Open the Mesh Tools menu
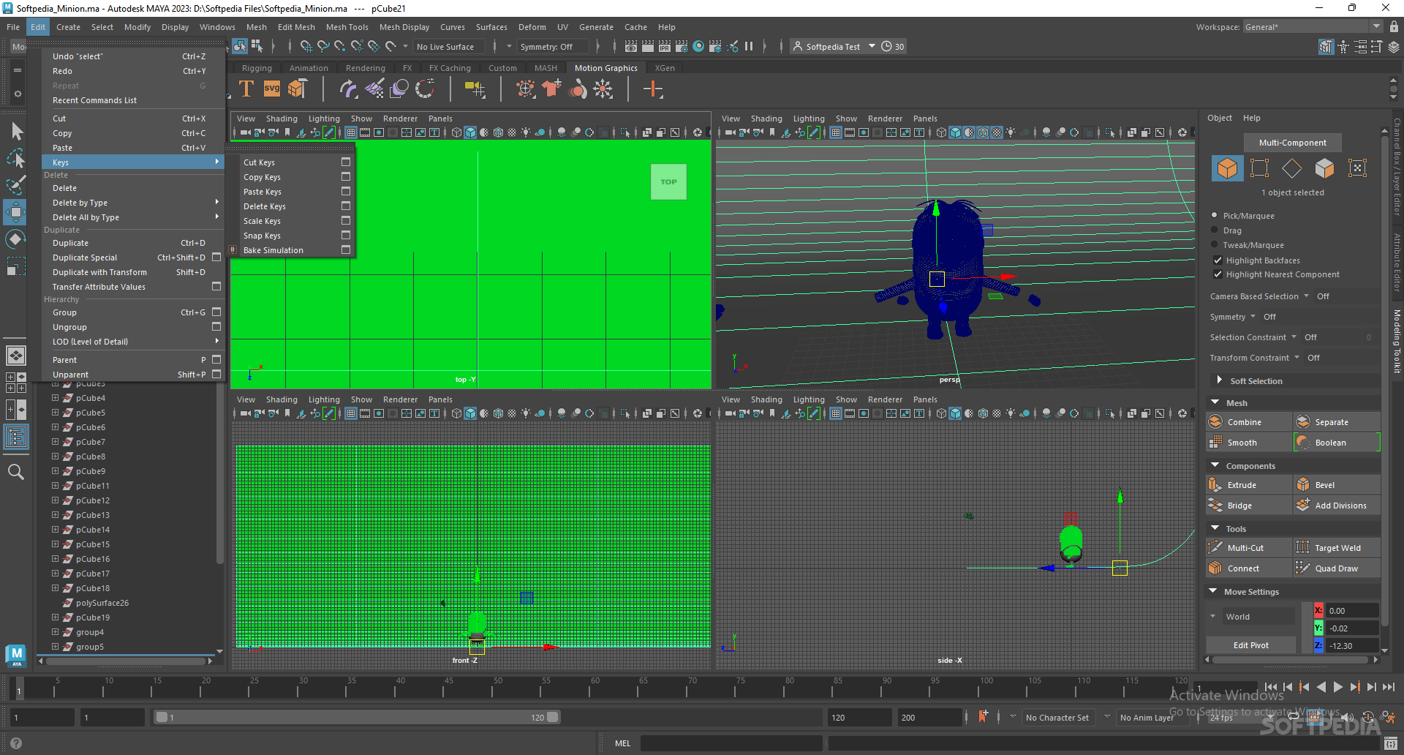This screenshot has height=755, width=1404. tap(347, 27)
